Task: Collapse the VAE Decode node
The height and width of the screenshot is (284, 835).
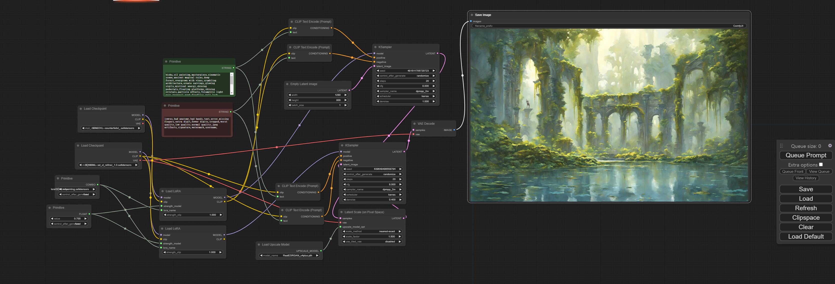Action: tap(414, 124)
